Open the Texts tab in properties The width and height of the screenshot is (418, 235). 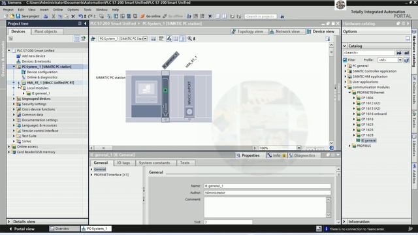tap(185, 163)
